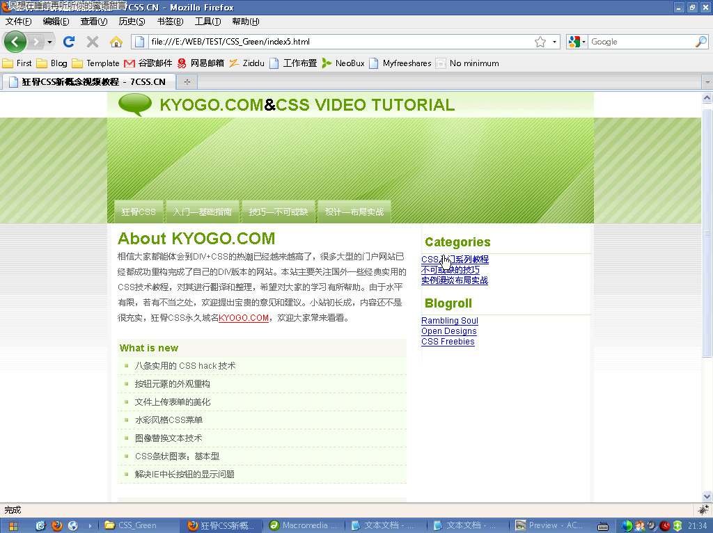Screen dimensions: 713x533
Task: Click 图像替换文本技术 list item
Action: pos(169,438)
